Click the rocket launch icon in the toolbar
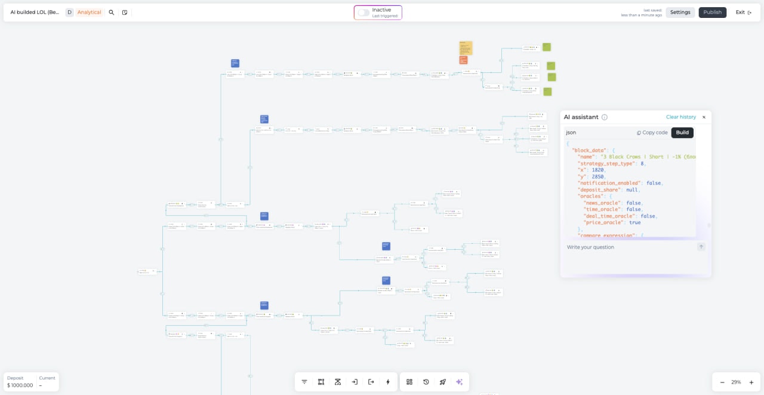Viewport: 764px width, 395px height. click(443, 381)
